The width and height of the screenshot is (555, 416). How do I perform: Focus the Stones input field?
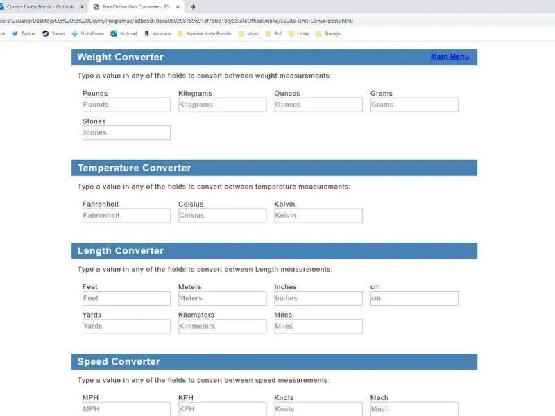(126, 132)
